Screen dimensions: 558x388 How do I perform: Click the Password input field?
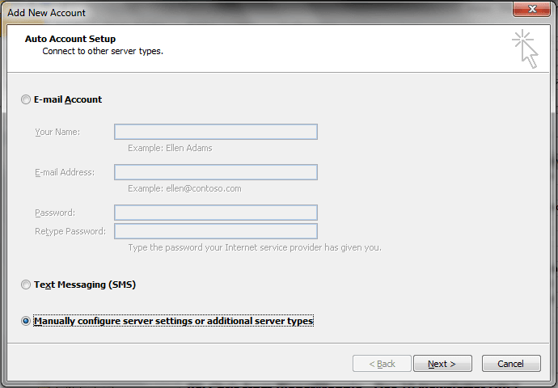tap(215, 213)
